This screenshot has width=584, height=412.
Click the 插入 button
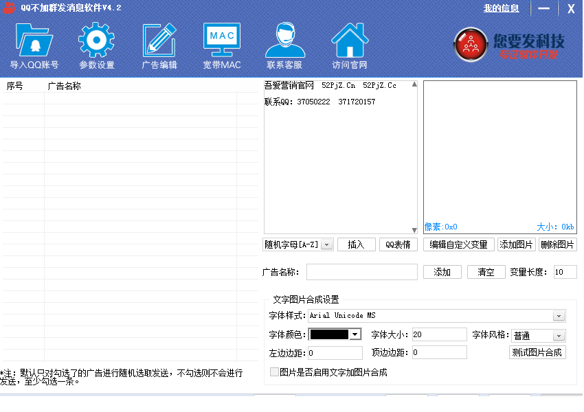[x=357, y=244]
